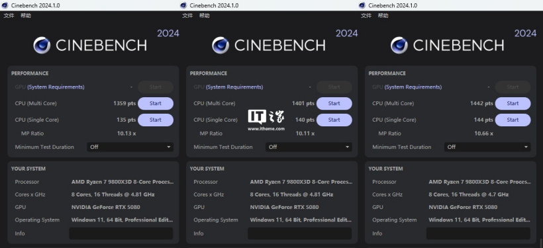Open GPU System Requirements link in left window
This screenshot has height=248, width=543.
pos(56,87)
